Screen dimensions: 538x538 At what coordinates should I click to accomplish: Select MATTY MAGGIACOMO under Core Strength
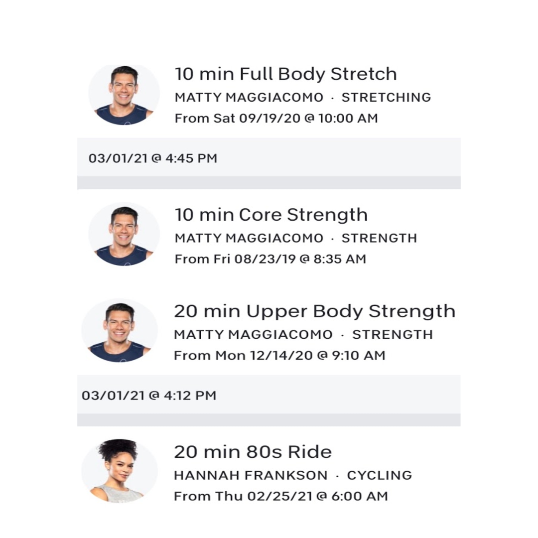coord(249,238)
